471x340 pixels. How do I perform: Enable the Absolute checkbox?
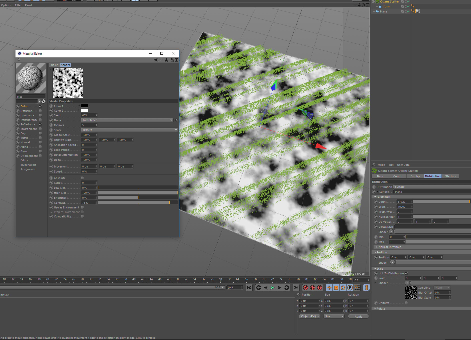[x=82, y=178]
